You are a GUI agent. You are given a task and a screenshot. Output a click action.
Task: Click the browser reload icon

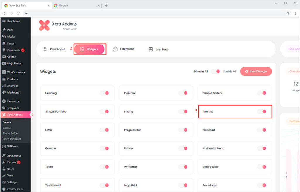tap(18, 13)
